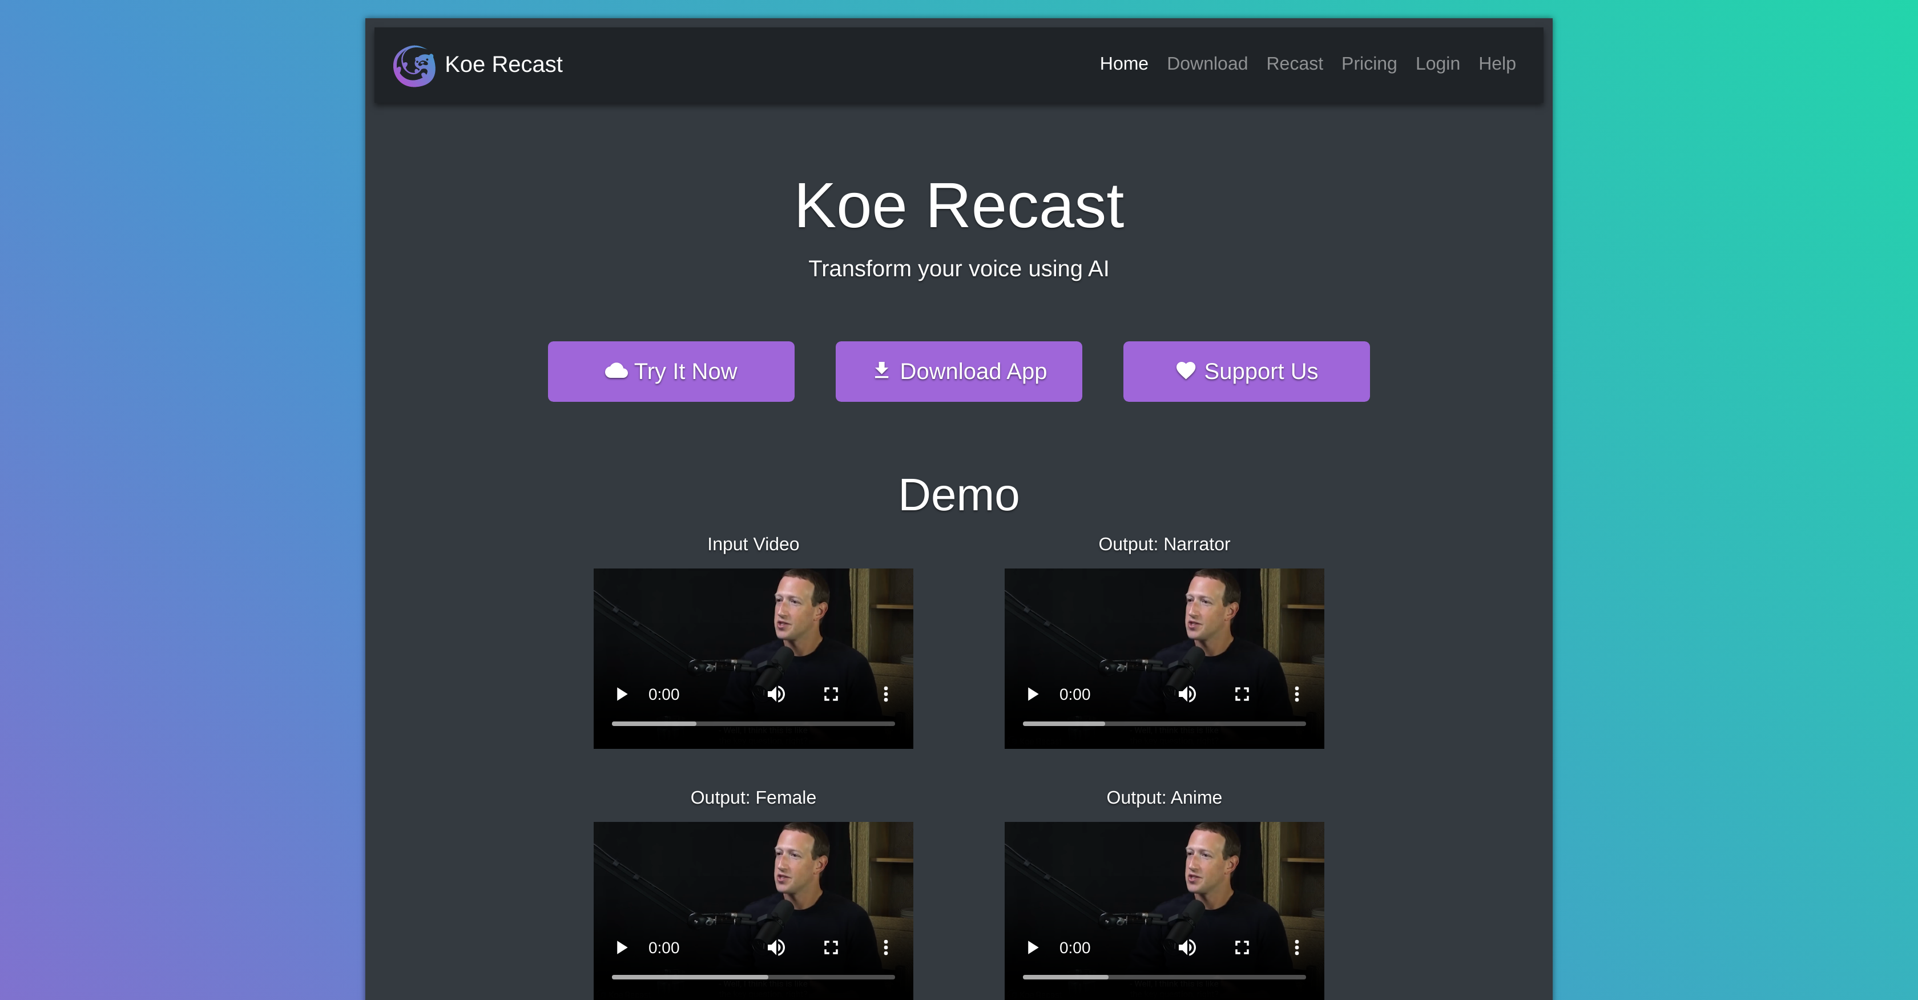Image resolution: width=1918 pixels, height=1000 pixels.
Task: Click the Support Us button
Action: pos(1246,371)
